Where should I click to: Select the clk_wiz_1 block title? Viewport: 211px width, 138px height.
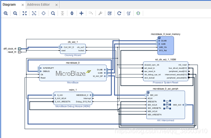[x=73, y=42]
